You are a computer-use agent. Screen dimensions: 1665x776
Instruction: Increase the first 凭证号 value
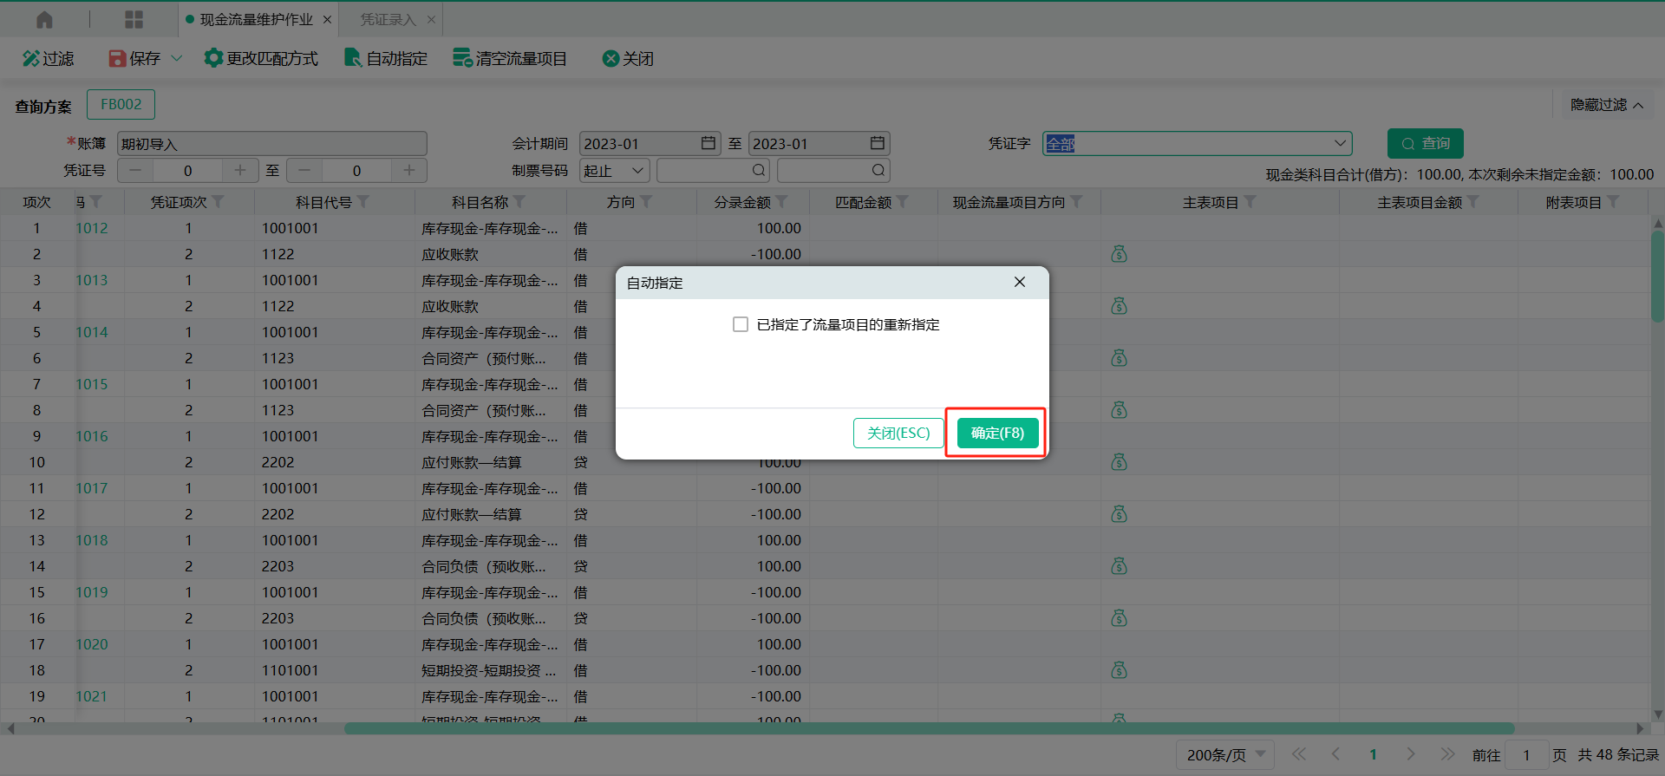pos(240,170)
